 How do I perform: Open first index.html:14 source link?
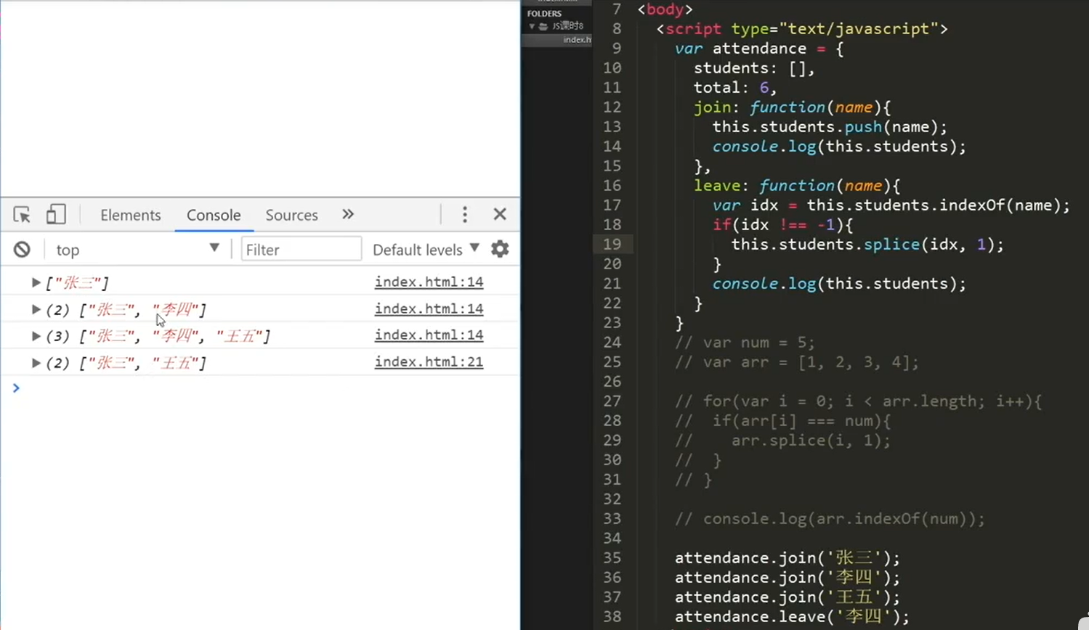429,282
